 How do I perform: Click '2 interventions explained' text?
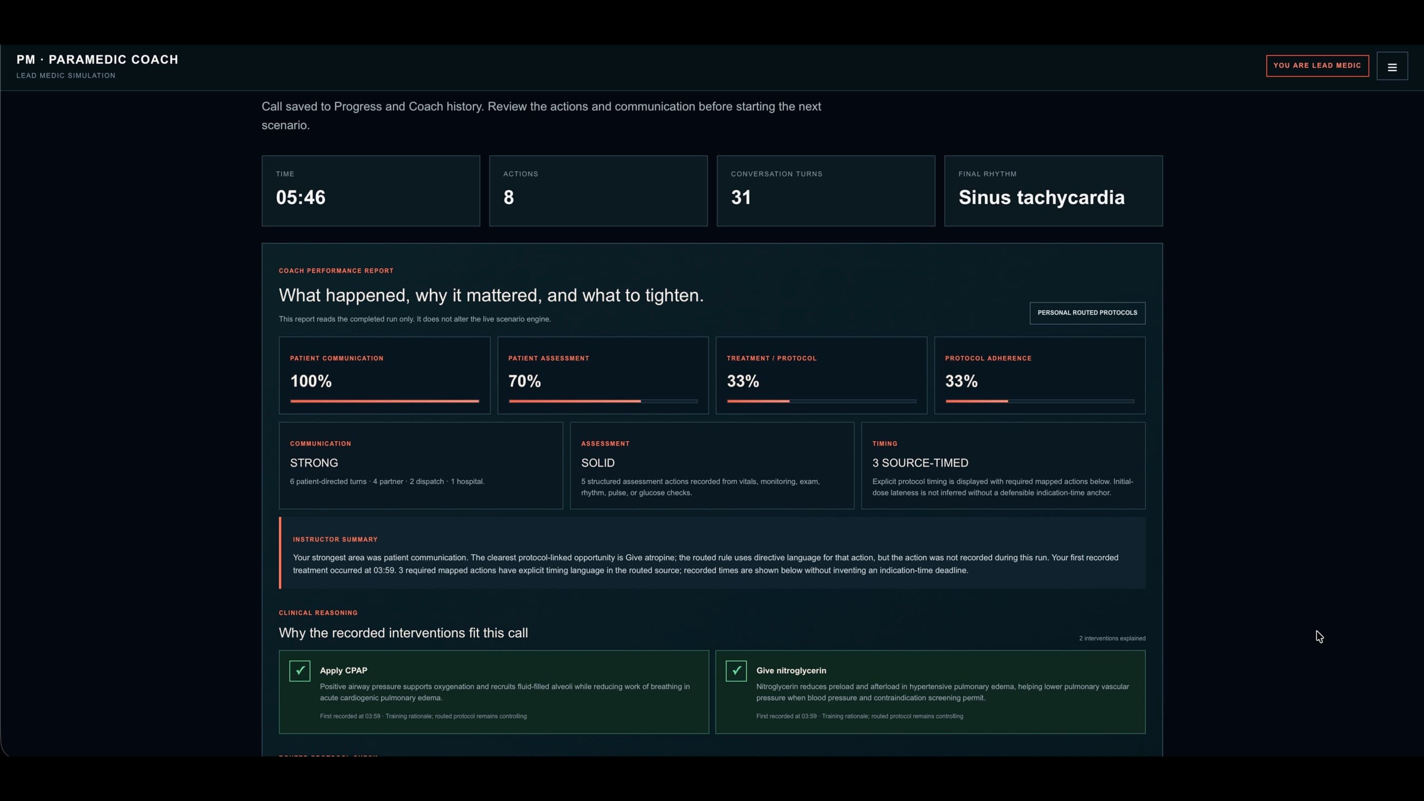1112,639
